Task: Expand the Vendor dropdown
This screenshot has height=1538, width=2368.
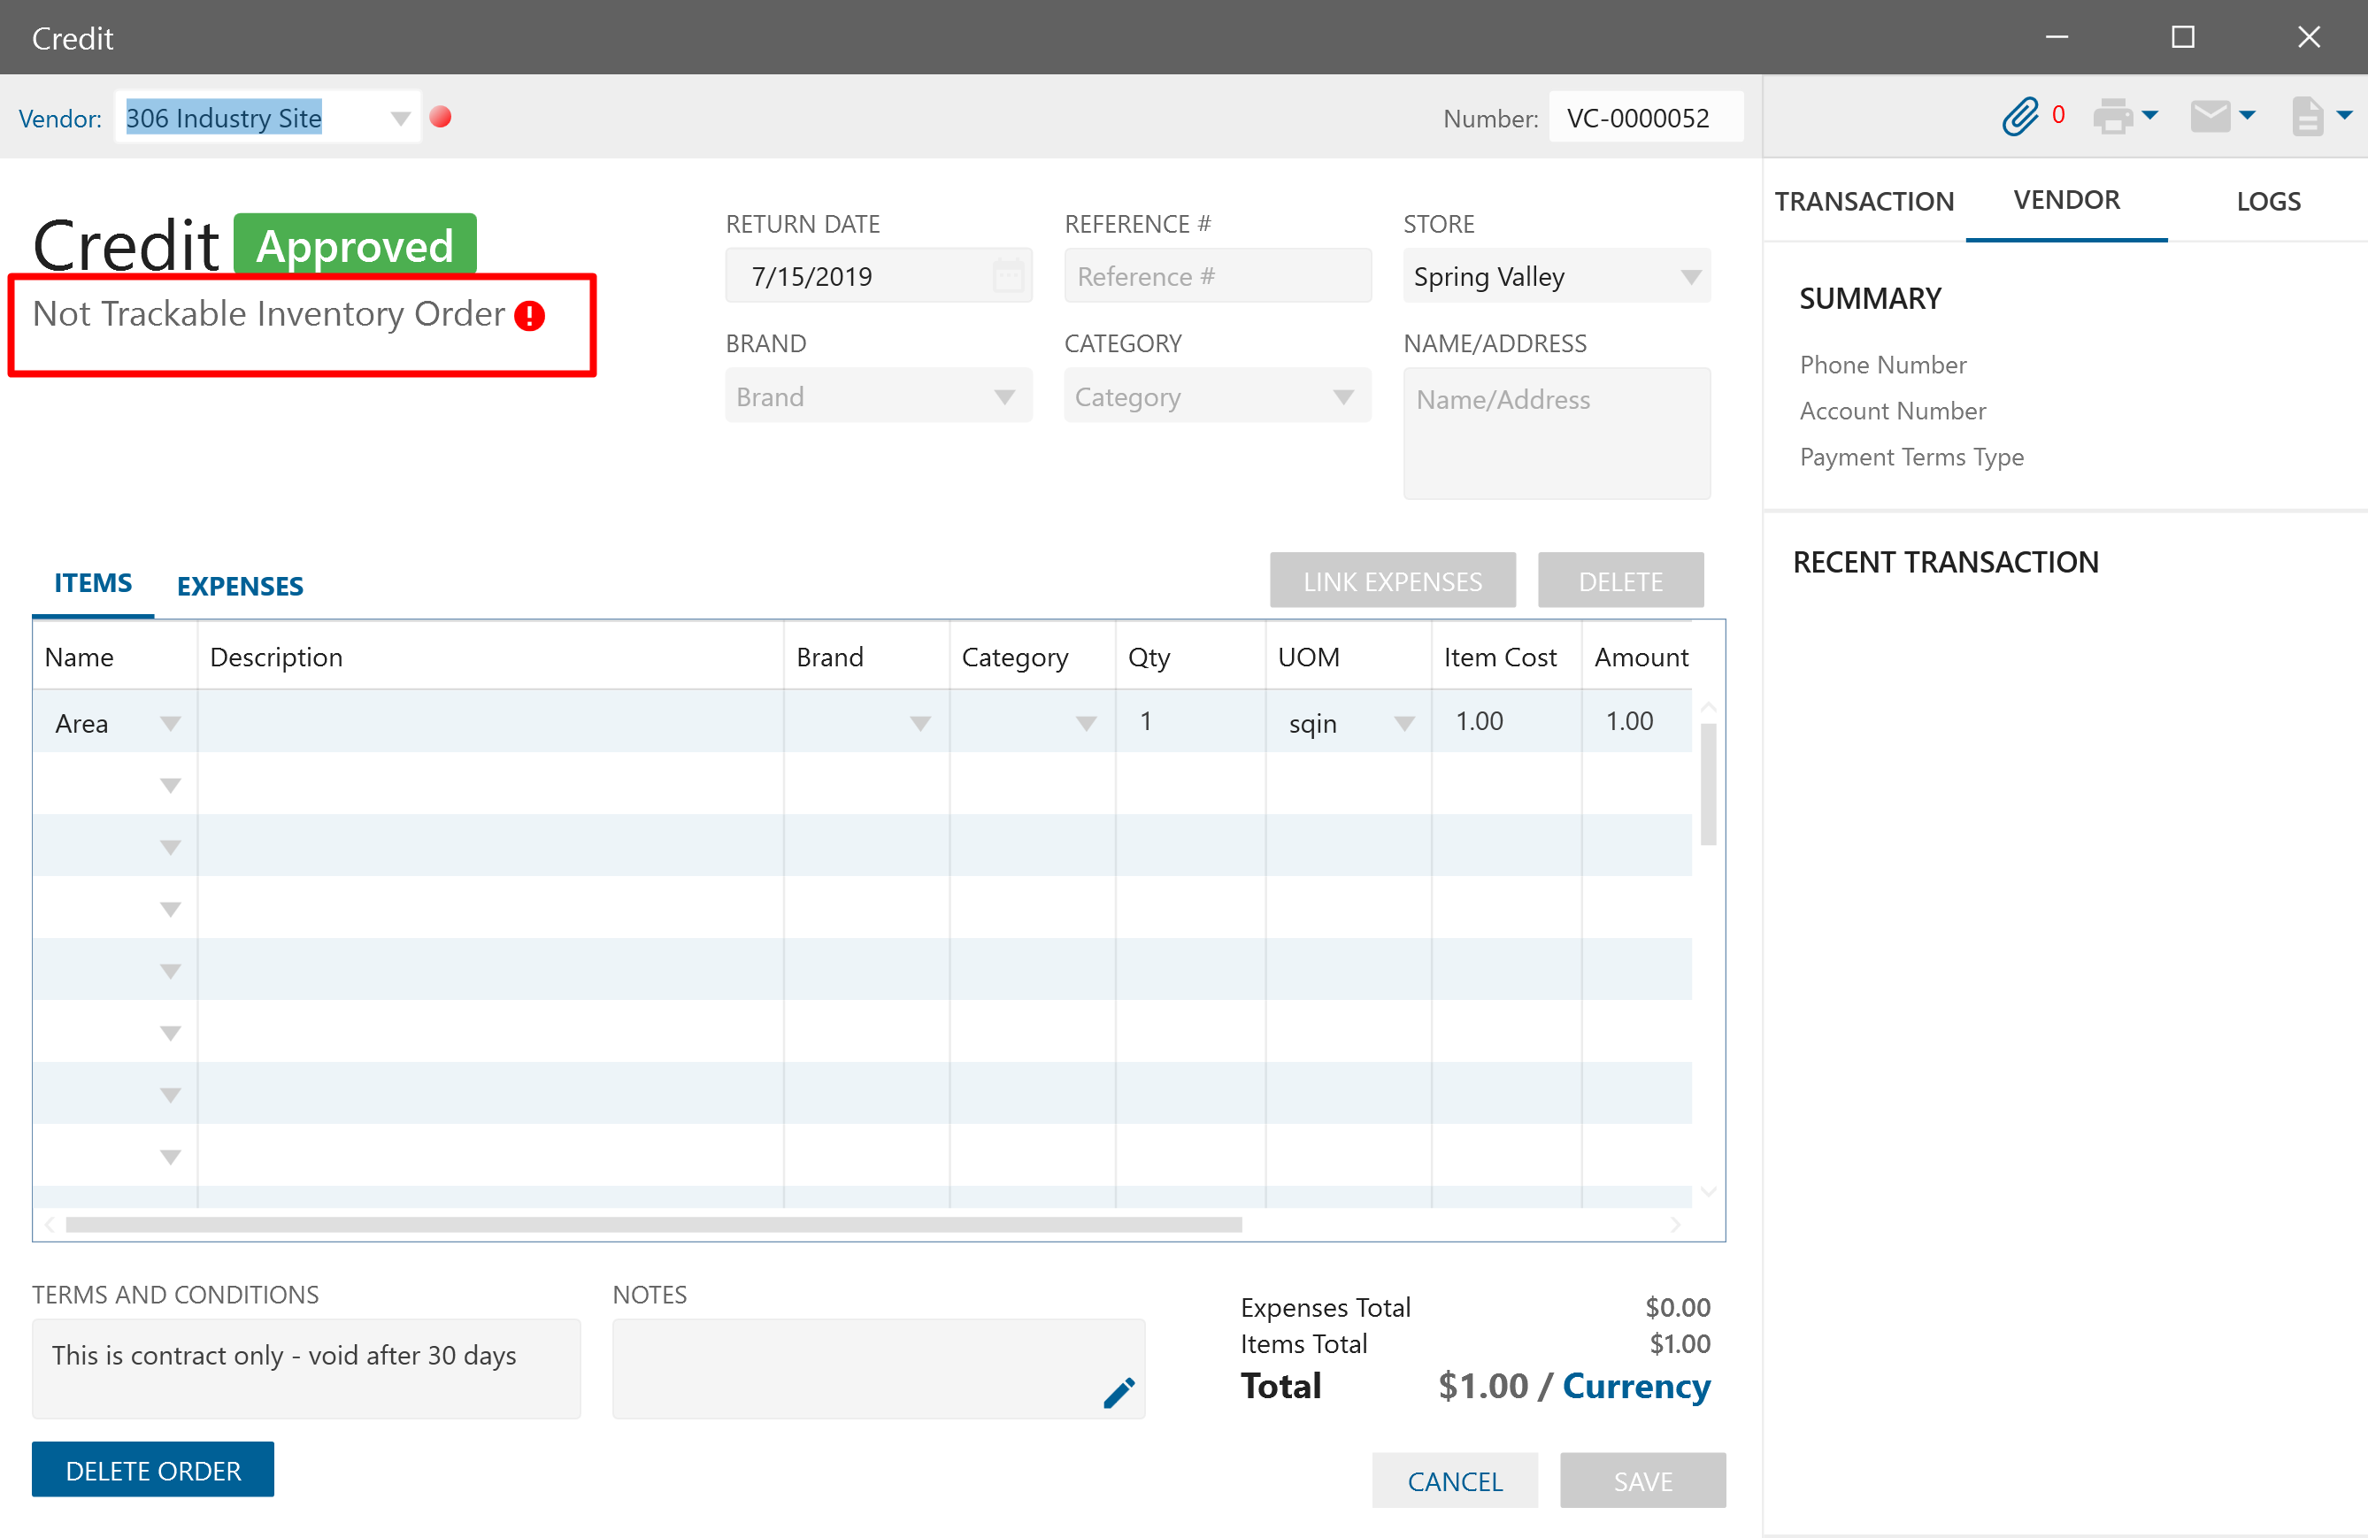Action: click(x=400, y=119)
